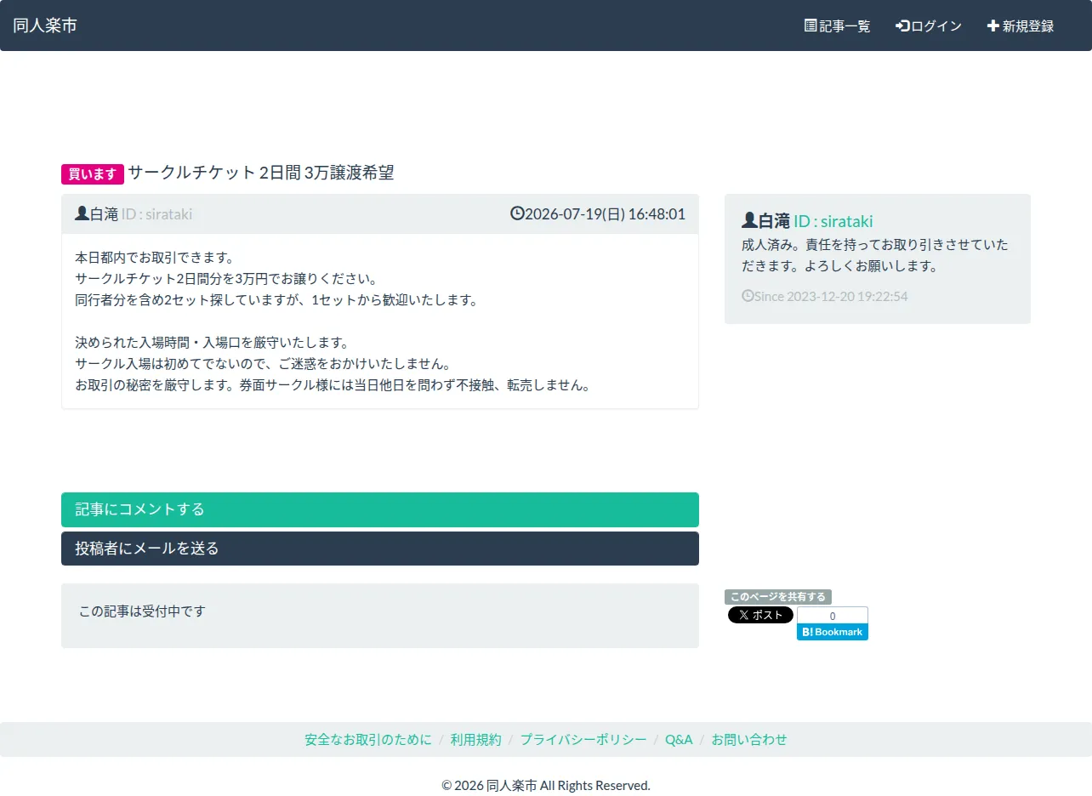This screenshot has height=796, width=1092.
Task: Open the 同人楽市 site home link
Action: (45, 26)
